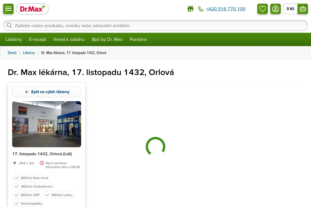Open the user account icon

coord(275,9)
